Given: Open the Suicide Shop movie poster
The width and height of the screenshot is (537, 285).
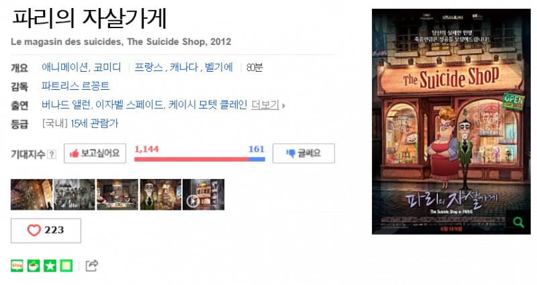Looking at the screenshot, I should (451, 122).
